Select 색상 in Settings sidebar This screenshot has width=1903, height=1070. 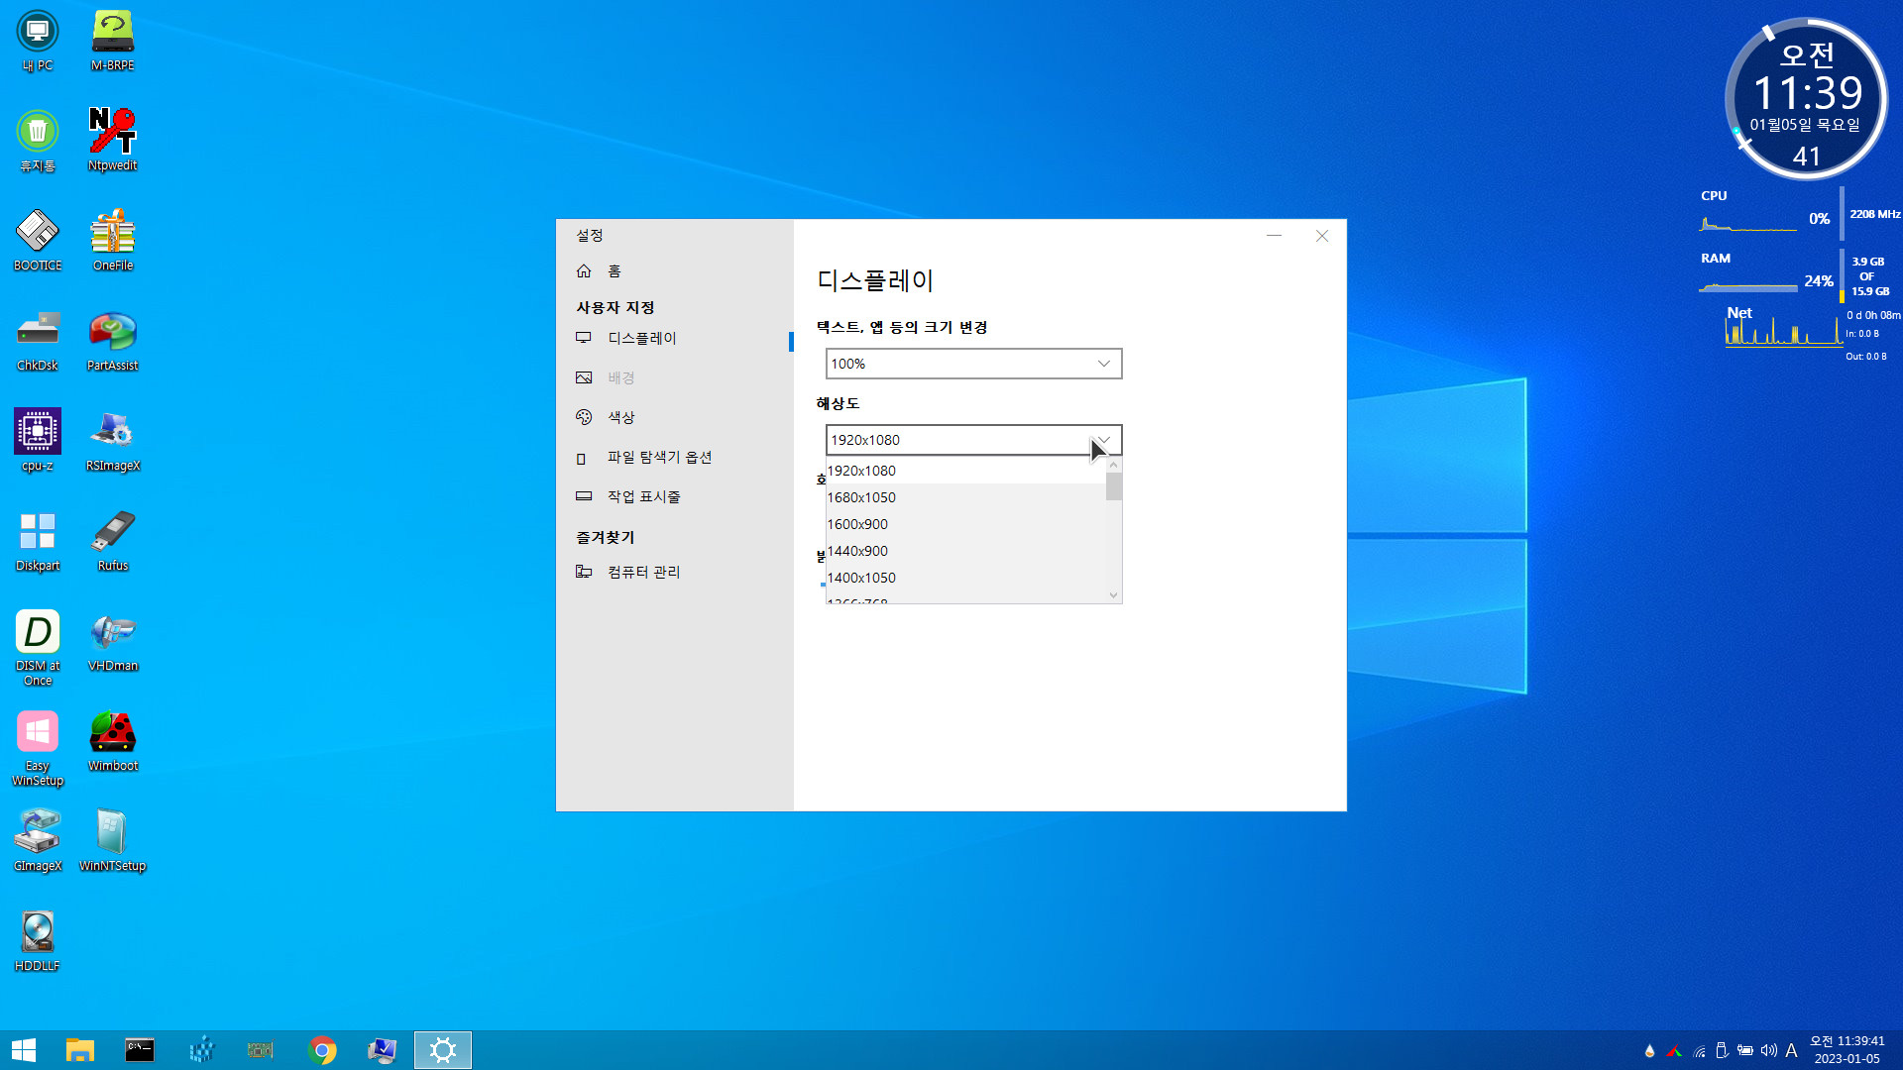(674, 418)
